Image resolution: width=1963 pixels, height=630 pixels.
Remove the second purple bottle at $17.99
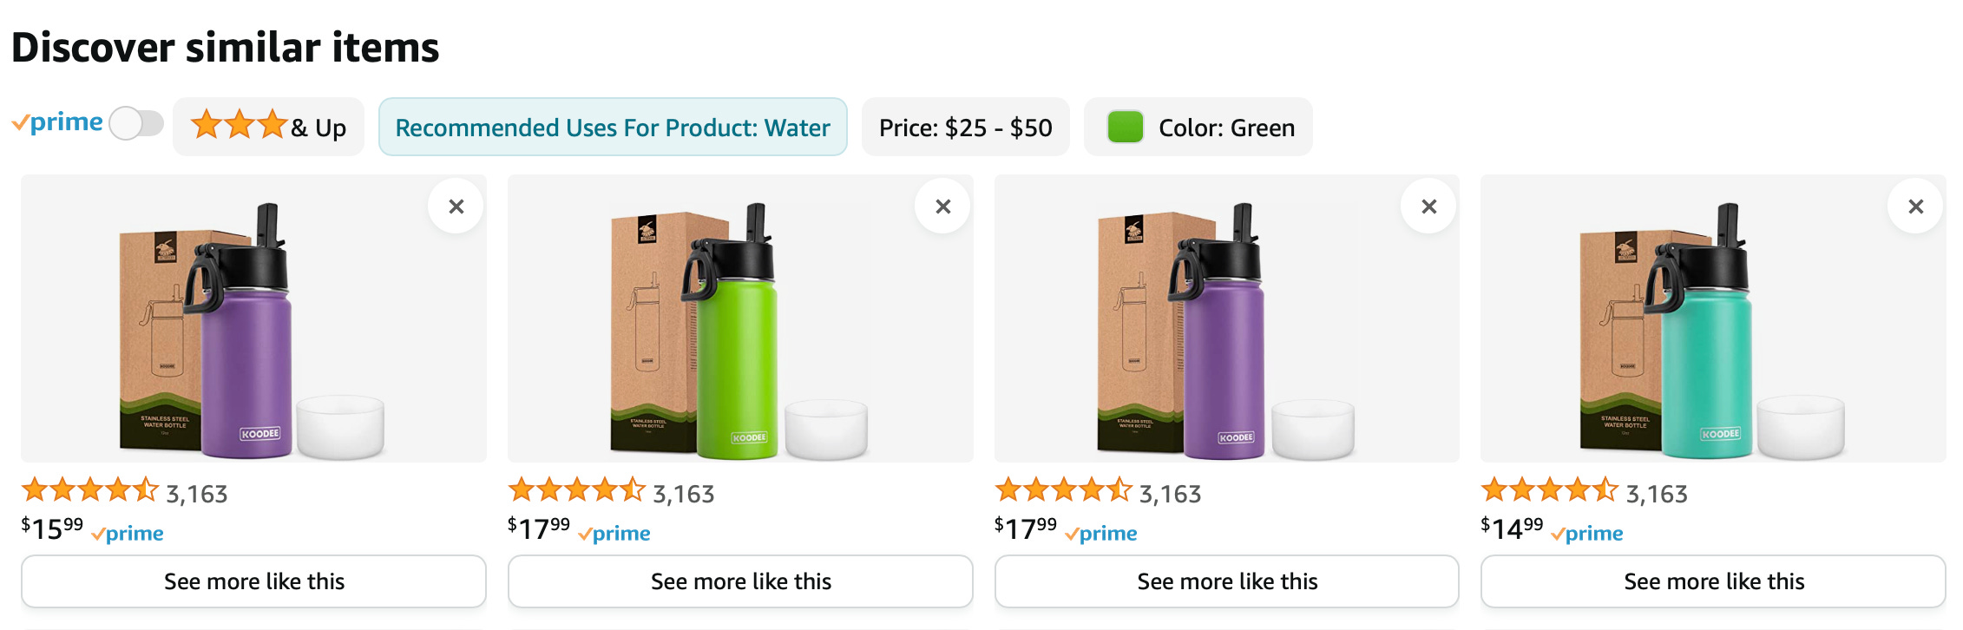coord(1428,207)
